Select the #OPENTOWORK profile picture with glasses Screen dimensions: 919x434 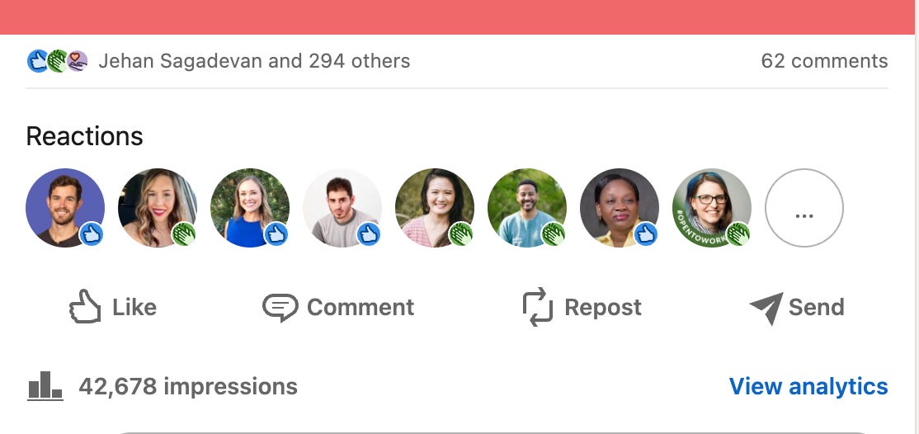[x=711, y=208]
